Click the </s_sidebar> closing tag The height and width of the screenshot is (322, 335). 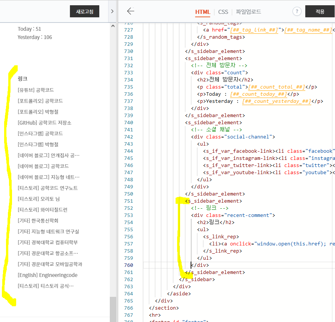tap(197, 279)
